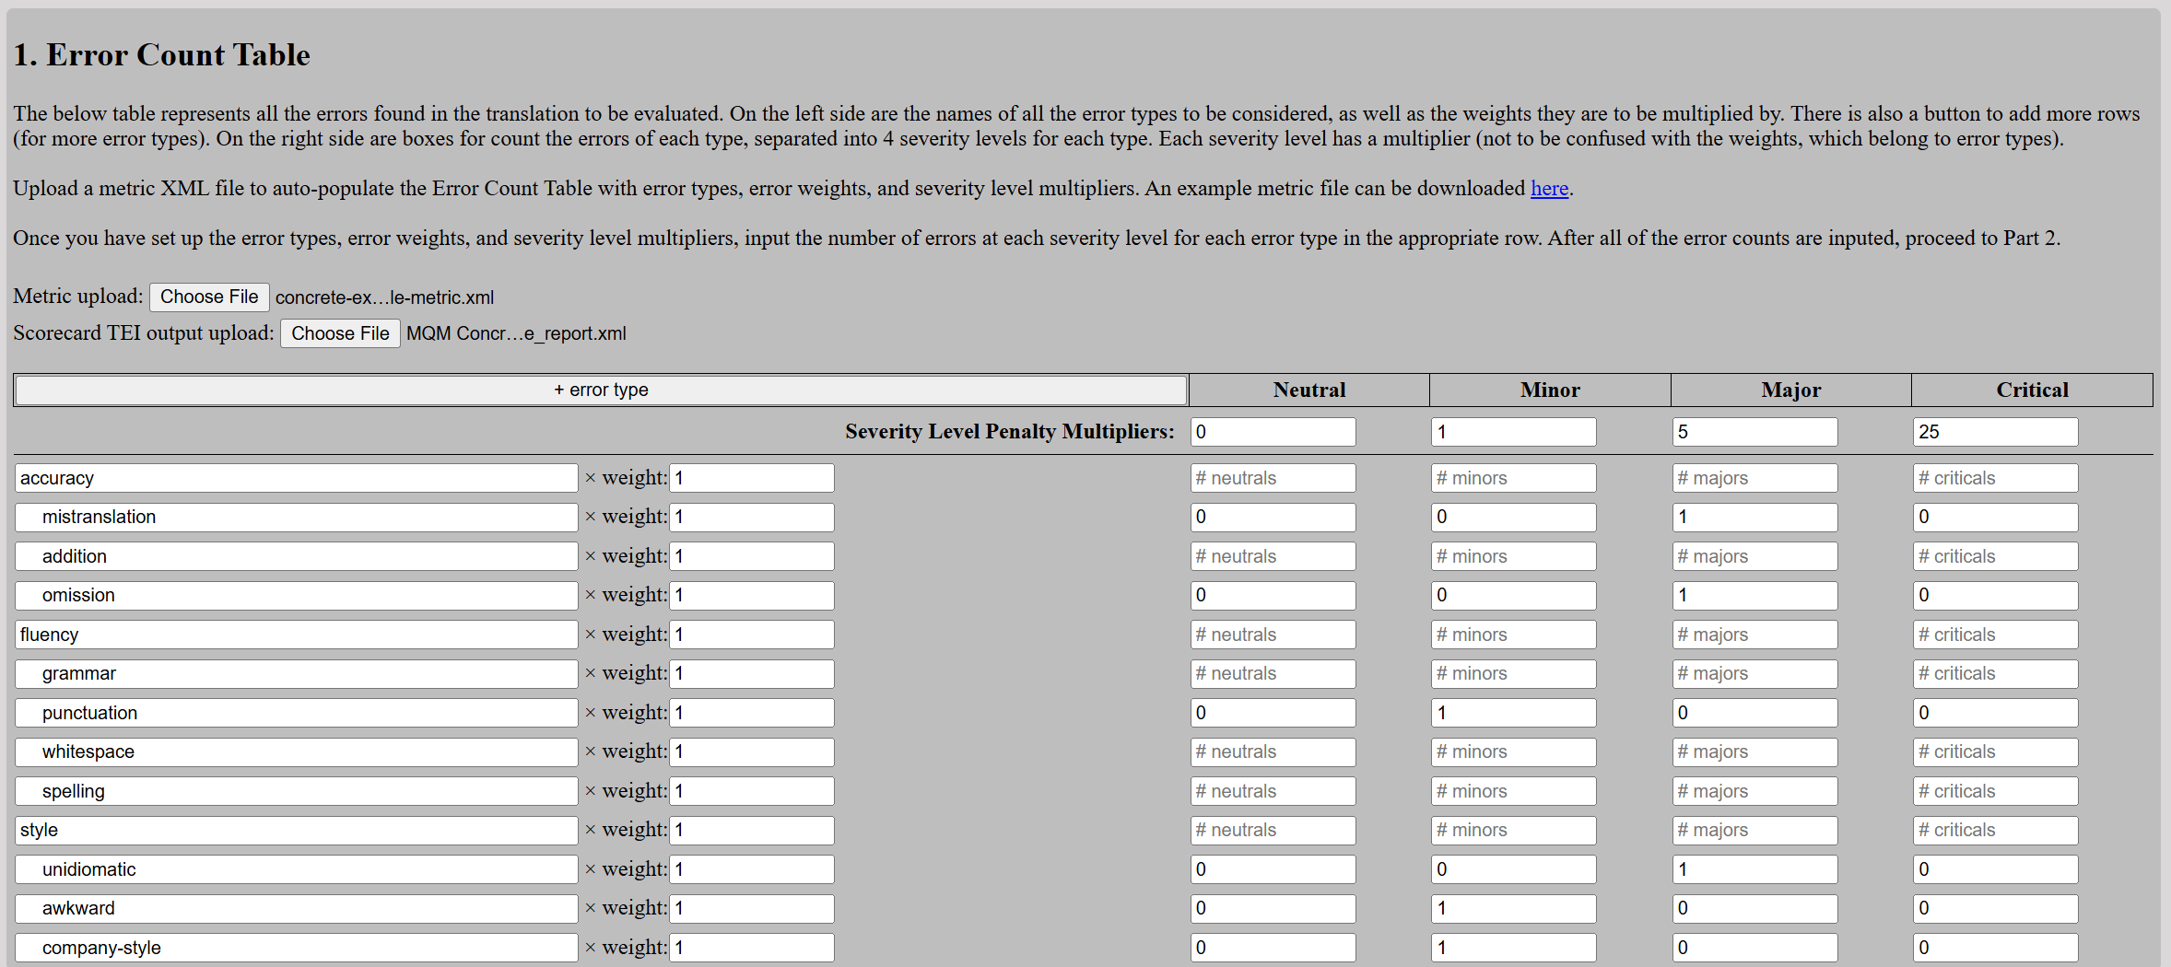This screenshot has height=967, width=2171.
Task: Edit the Major severity multiplier field
Action: coord(1754,432)
